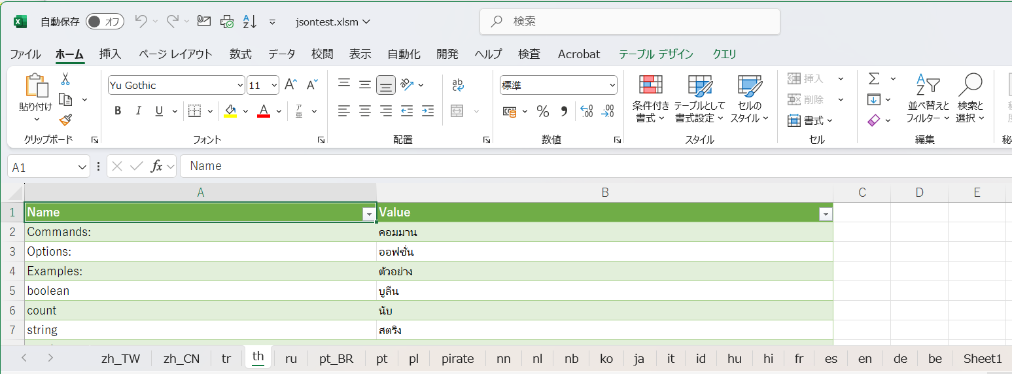Screen dimensions: 1012x374
Task: Open fill color dropdown arrow
Action: click(x=245, y=111)
